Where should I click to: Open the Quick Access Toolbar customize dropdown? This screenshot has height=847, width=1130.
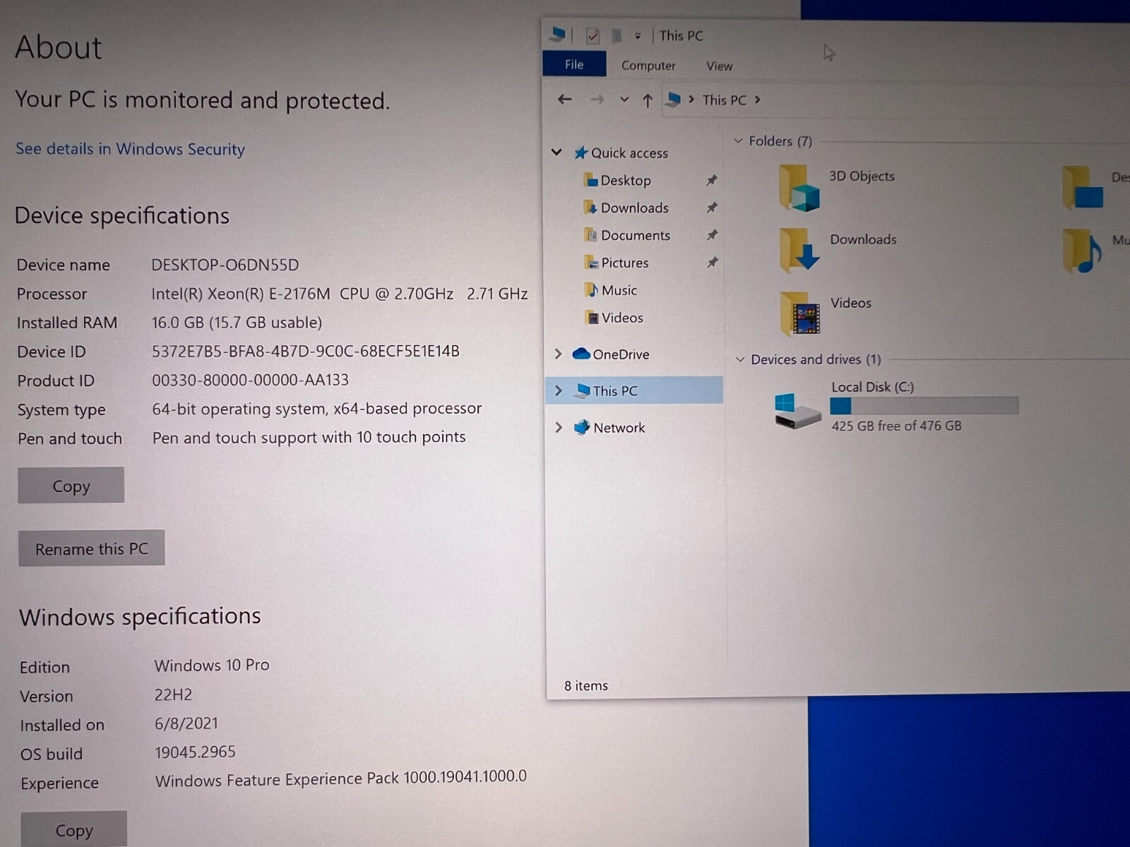click(x=638, y=36)
